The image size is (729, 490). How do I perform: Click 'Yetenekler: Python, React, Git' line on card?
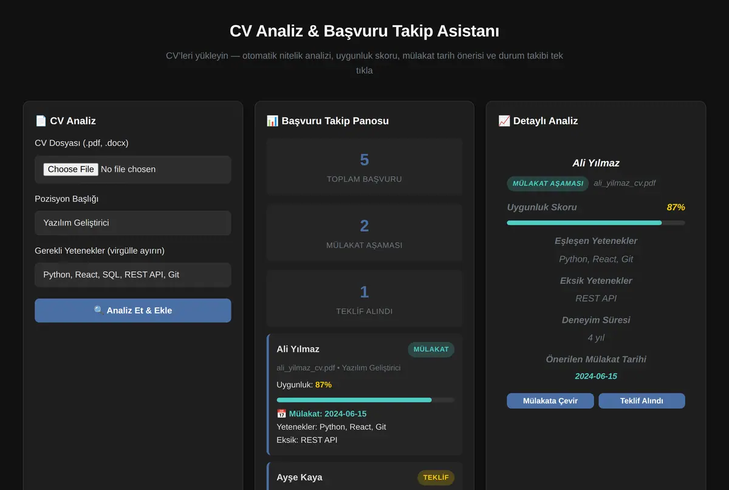click(331, 427)
